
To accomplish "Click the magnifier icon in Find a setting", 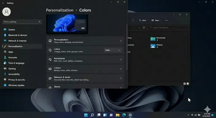I will coord(40,22).
